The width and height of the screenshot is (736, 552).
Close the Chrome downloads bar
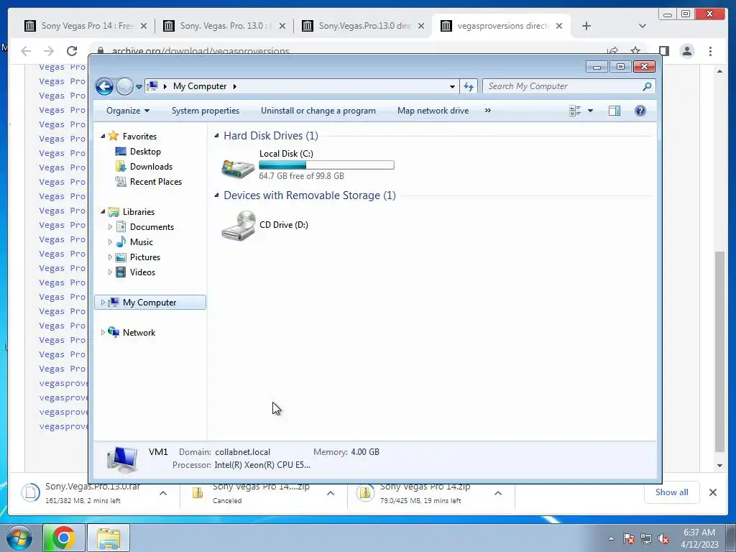[x=712, y=492]
